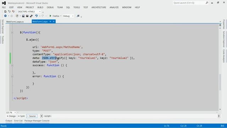
Task: Open the TOOLS menu
Action: (x=77, y=7)
